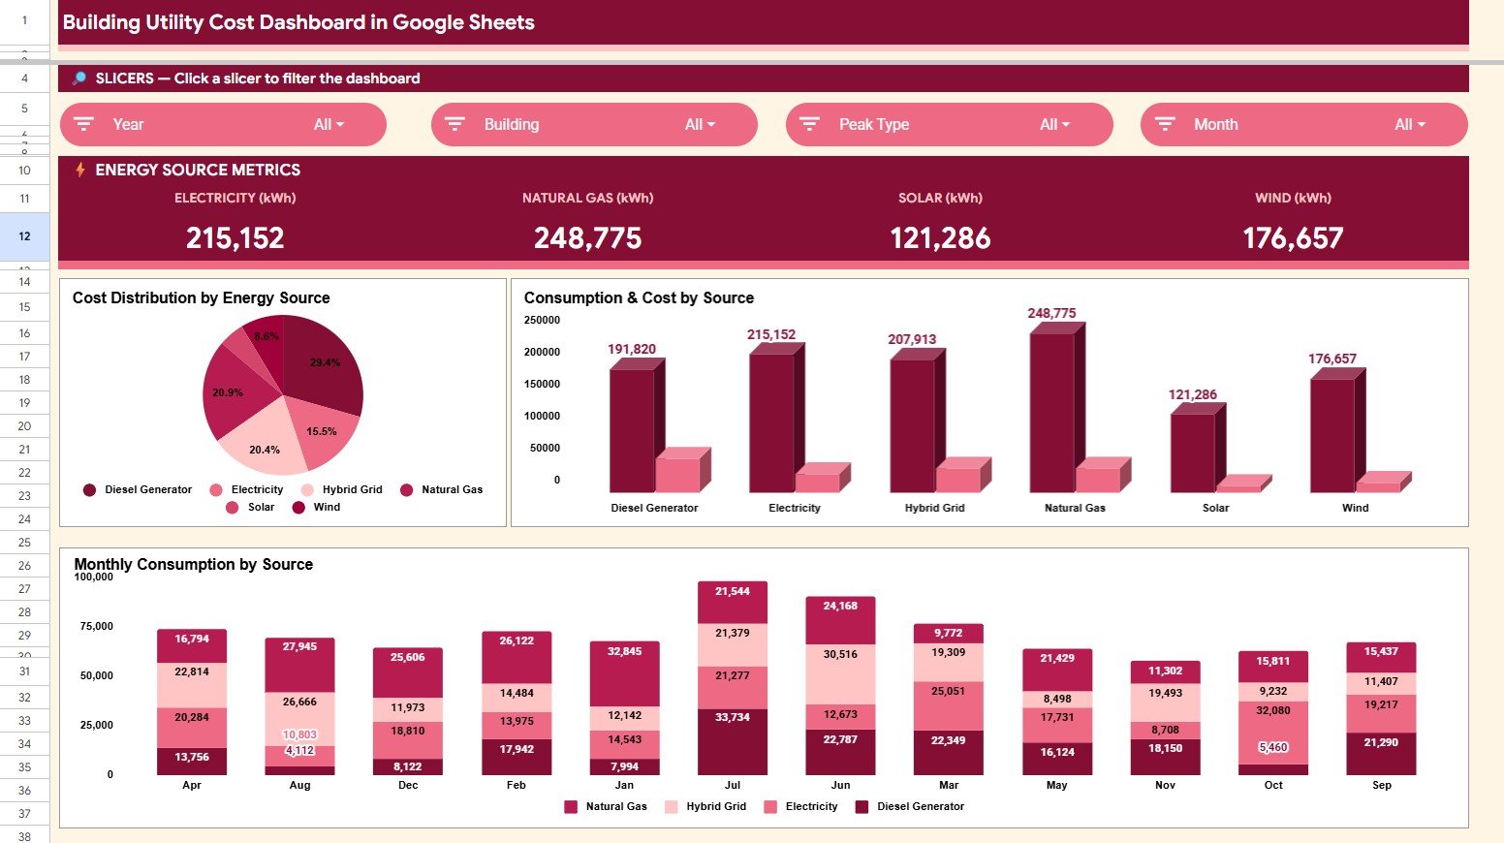The height and width of the screenshot is (843, 1504).
Task: Open the Peak Type slicer All dropdown
Action: [x=1054, y=124]
